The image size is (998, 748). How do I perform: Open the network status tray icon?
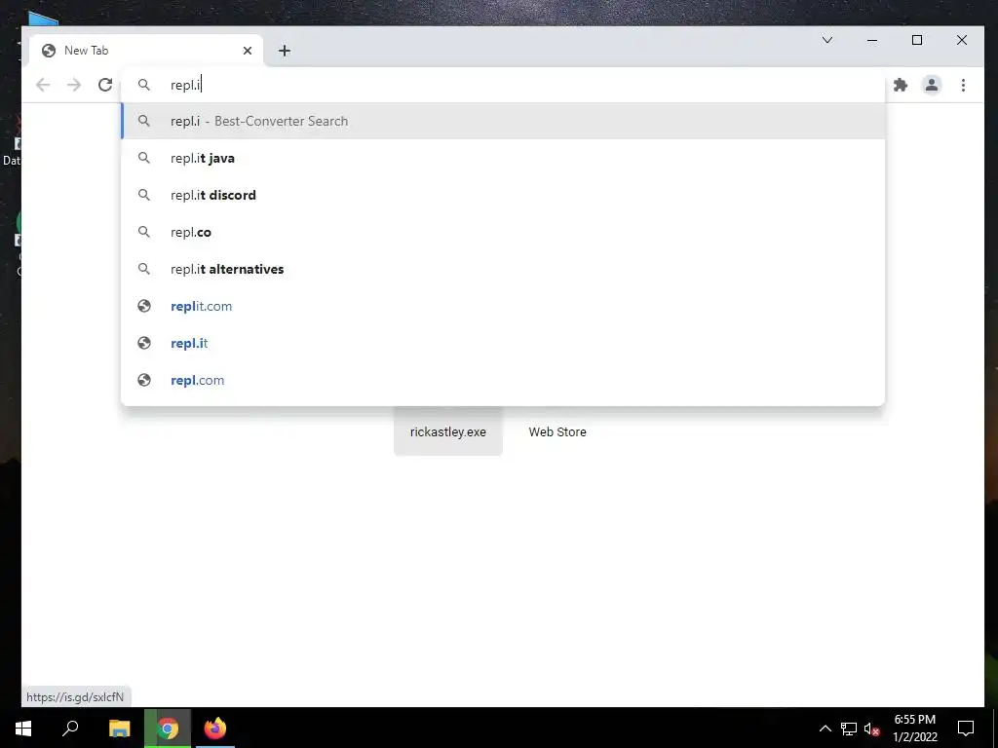coord(849,729)
